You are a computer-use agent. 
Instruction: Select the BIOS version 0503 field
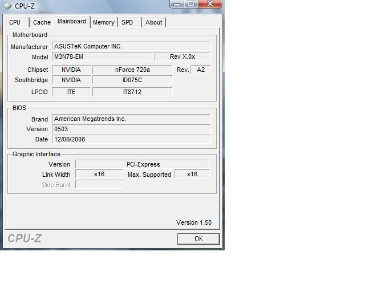tap(131, 129)
